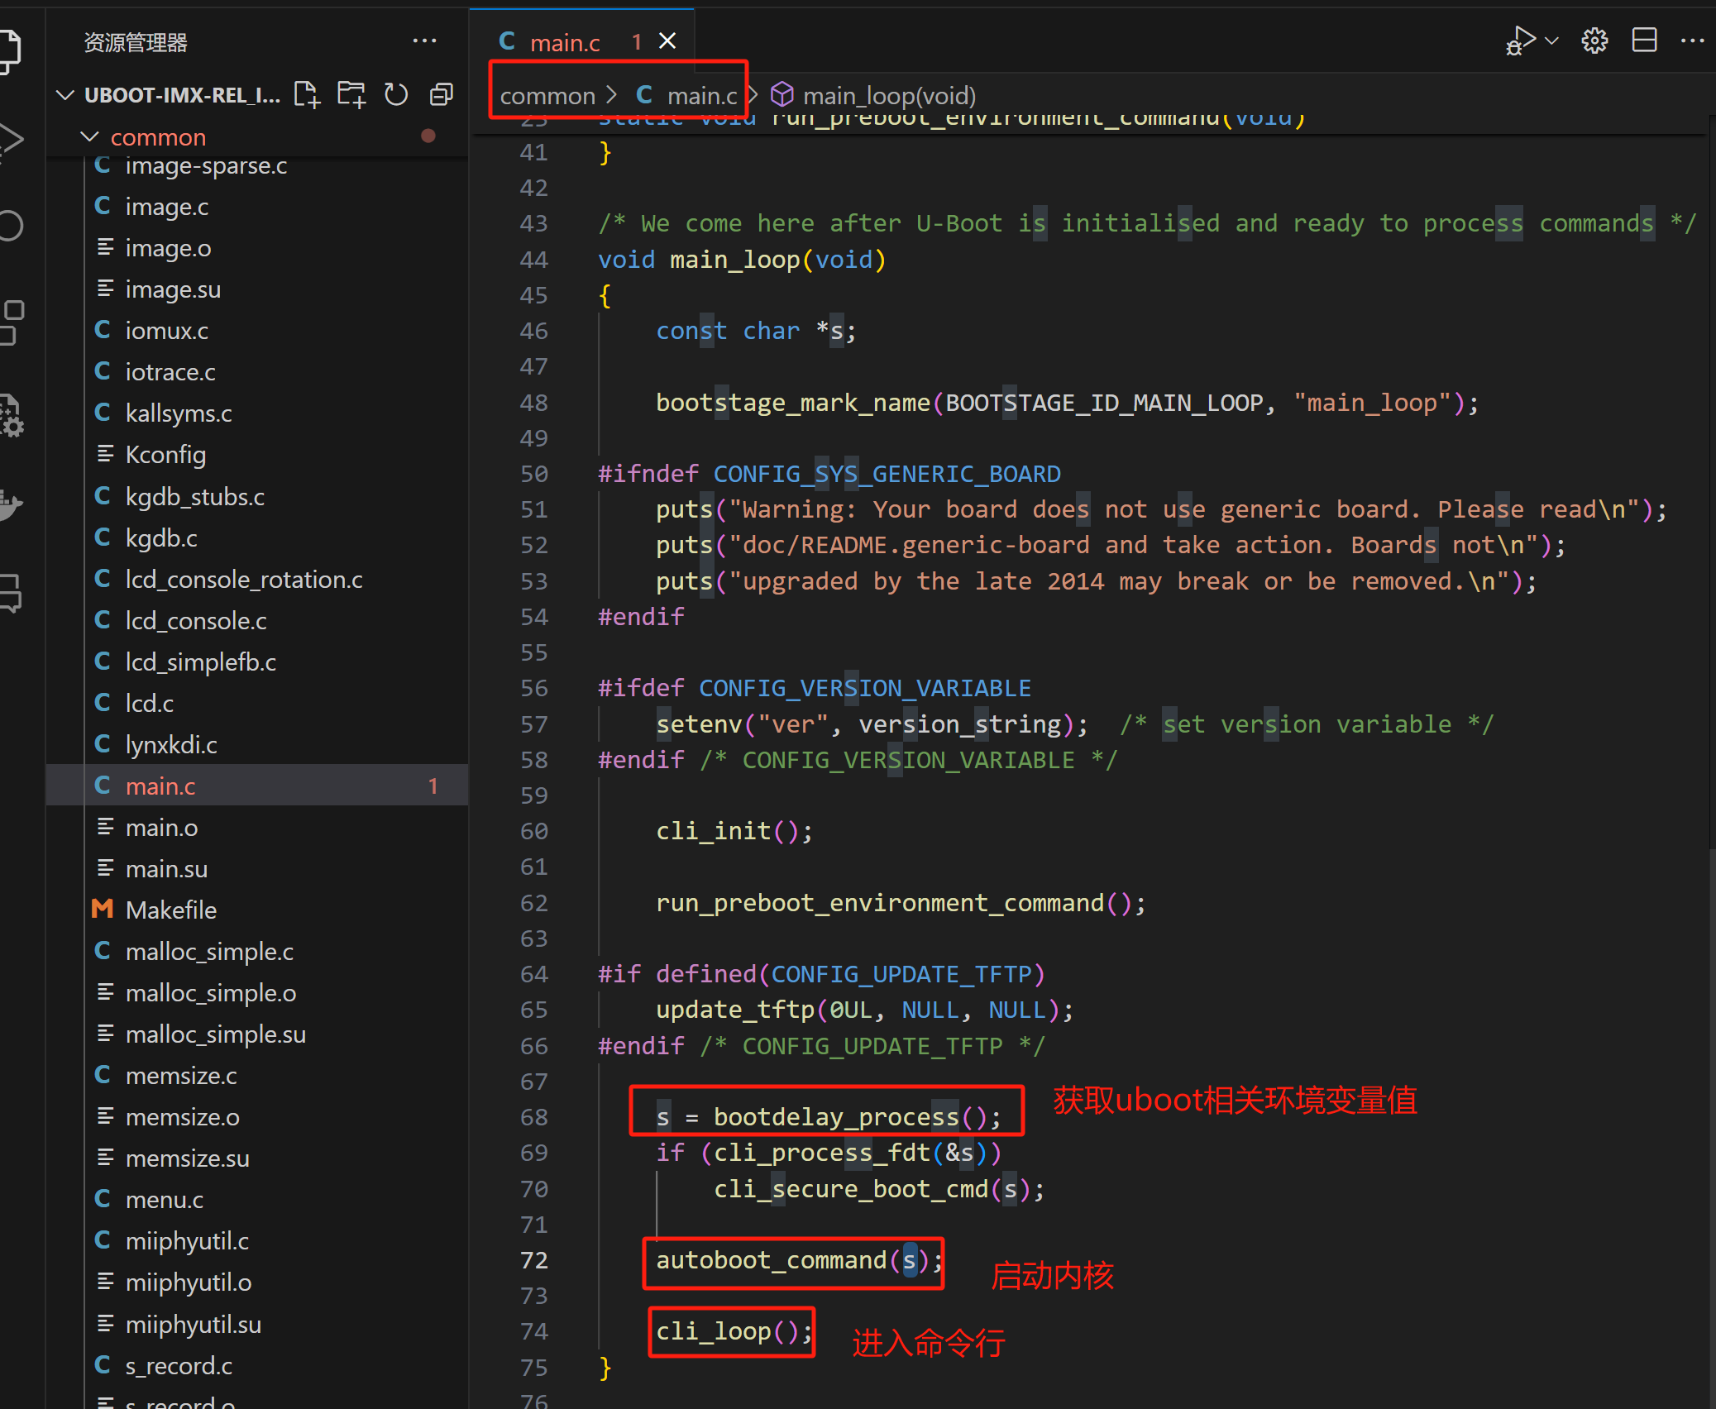Open the editor more actions menu
This screenshot has height=1409, width=1716.
click(x=1692, y=41)
